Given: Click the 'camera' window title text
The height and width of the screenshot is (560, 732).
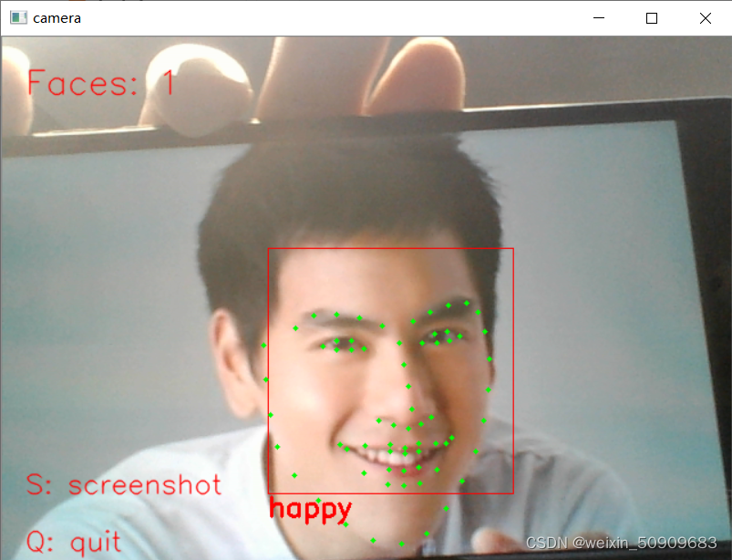Looking at the screenshot, I should (x=57, y=18).
